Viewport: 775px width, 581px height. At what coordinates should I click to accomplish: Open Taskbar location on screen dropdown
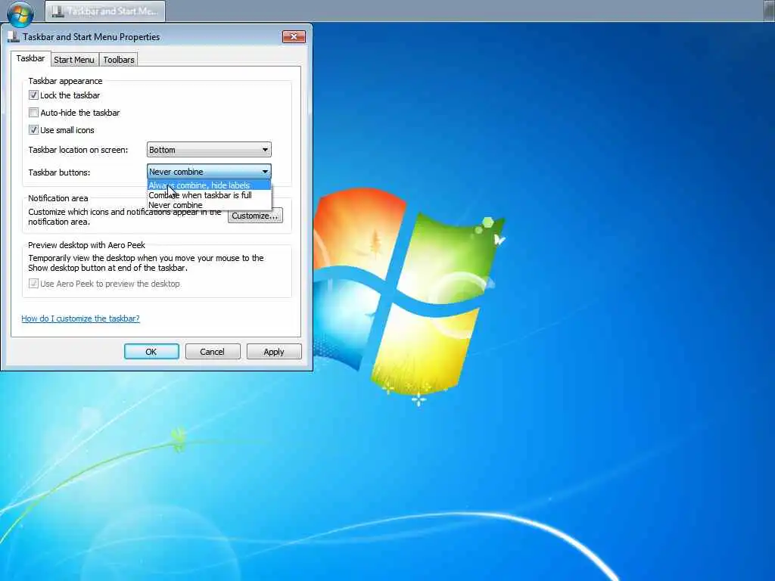point(209,150)
